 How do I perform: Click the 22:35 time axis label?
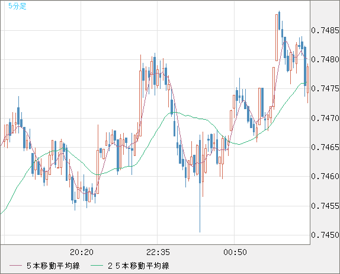[x=158, y=252]
